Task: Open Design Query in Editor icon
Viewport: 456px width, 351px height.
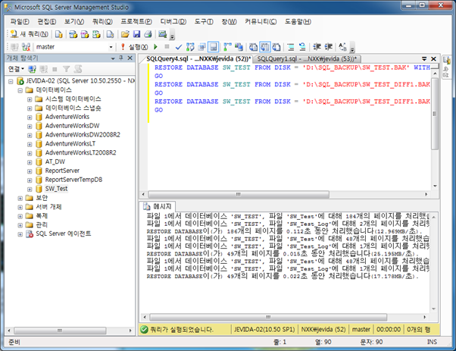Action: click(x=201, y=47)
